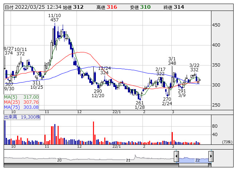Viewport: 238px width, 171px height.
Task: Click the 450 price axis label
Action: tap(216, 25)
